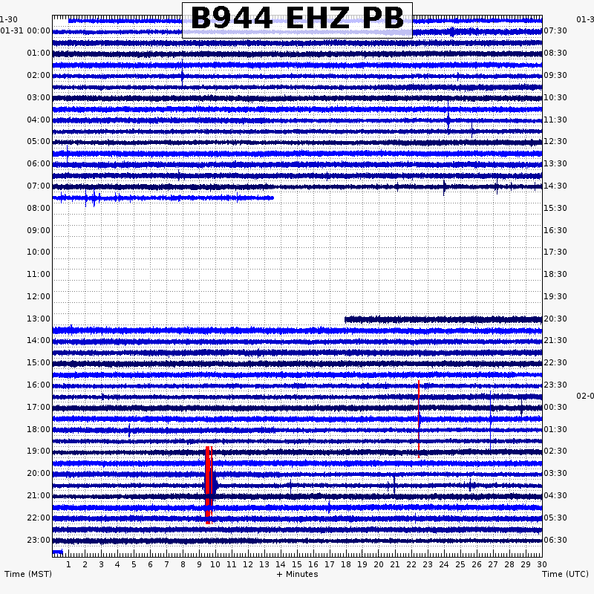Click the 15:00 MST row label
The width and height of the screenshot is (594, 594).
pyautogui.click(x=39, y=362)
